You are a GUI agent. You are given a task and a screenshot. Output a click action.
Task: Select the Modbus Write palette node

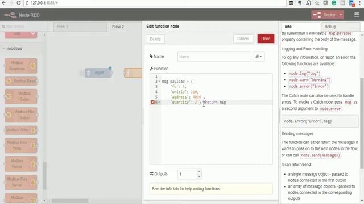tap(20, 130)
